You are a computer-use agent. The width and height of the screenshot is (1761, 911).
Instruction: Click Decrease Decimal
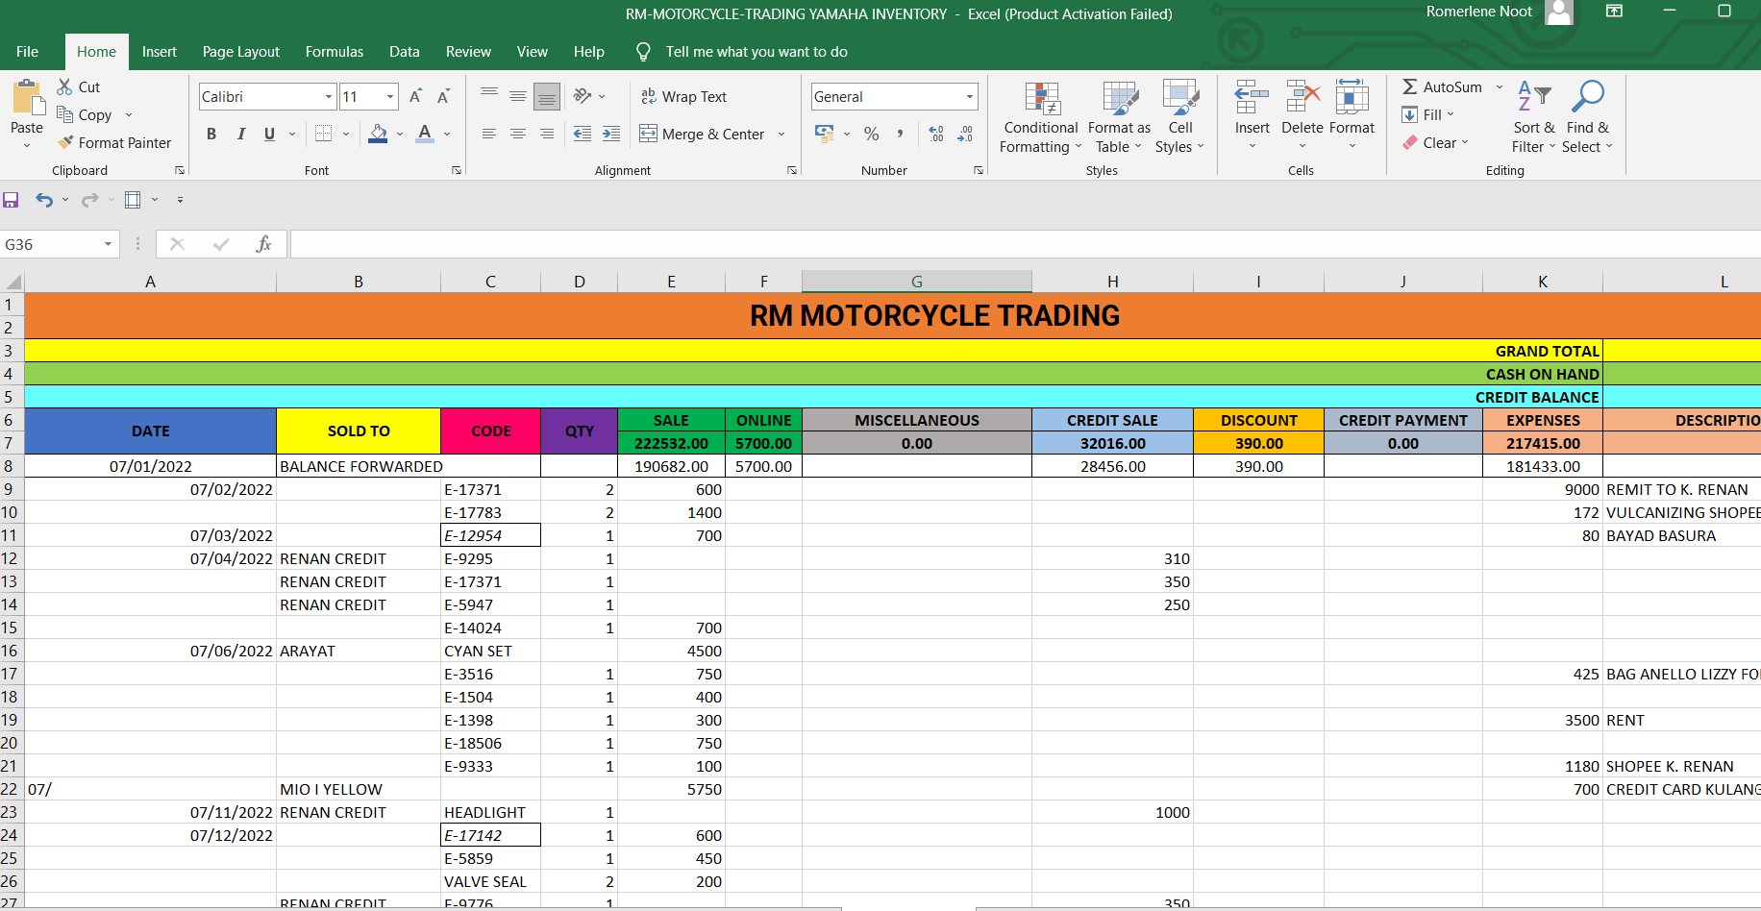tap(965, 134)
